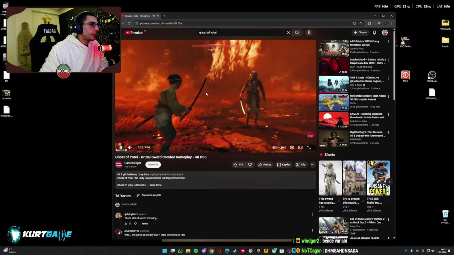Click into the ghost of yotei search field
The height and width of the screenshot is (255, 454).
pyautogui.click(x=241, y=33)
